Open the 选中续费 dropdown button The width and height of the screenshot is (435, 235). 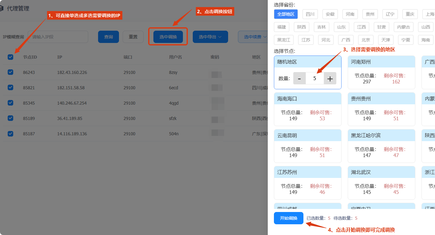coord(253,37)
